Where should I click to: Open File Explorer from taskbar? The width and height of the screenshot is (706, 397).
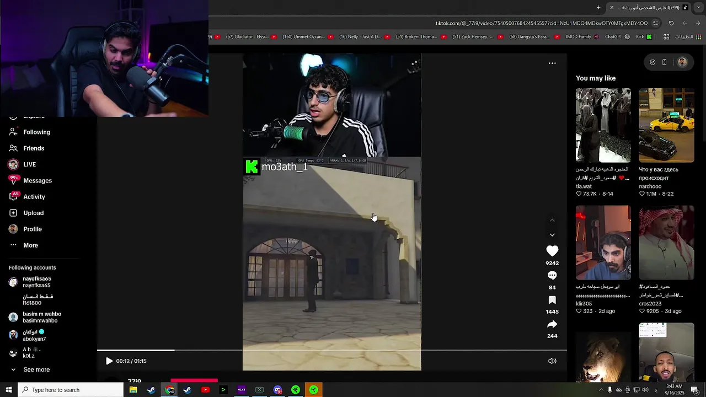133,390
